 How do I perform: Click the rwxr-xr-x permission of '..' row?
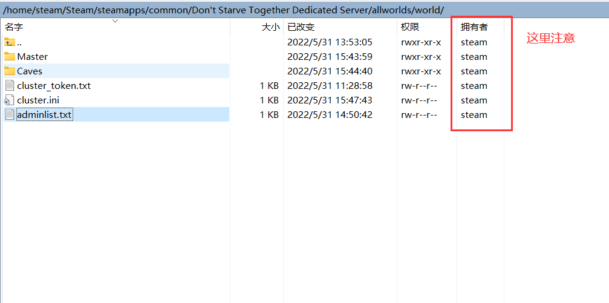pyautogui.click(x=421, y=42)
